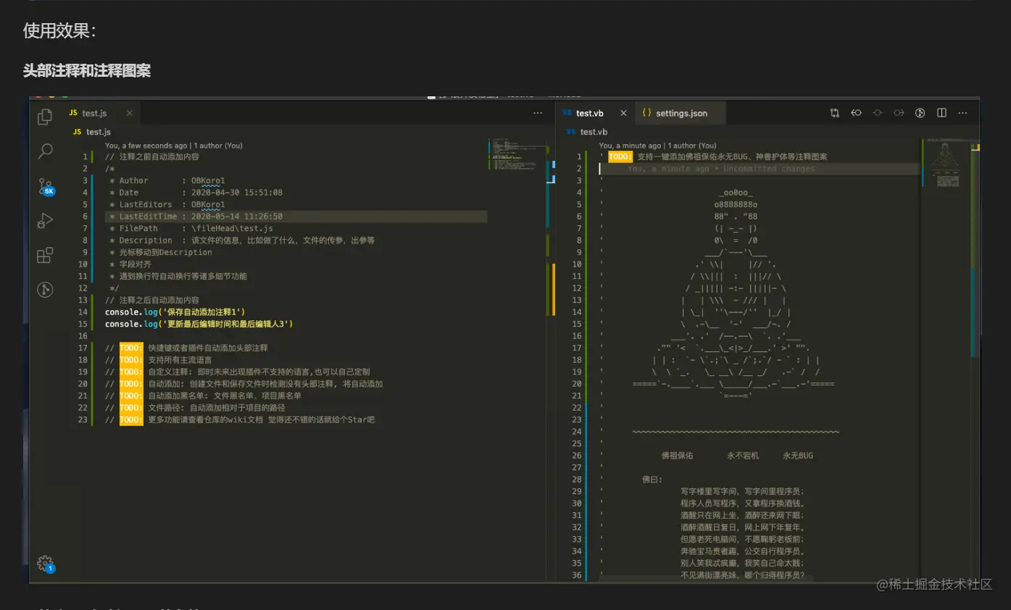Click the "永无BUG" text on line 26
Screen dimensions: 1011x610
(x=798, y=456)
